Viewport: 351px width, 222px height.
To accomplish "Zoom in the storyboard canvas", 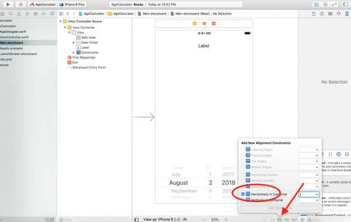I will pyautogui.click(x=226, y=220).
